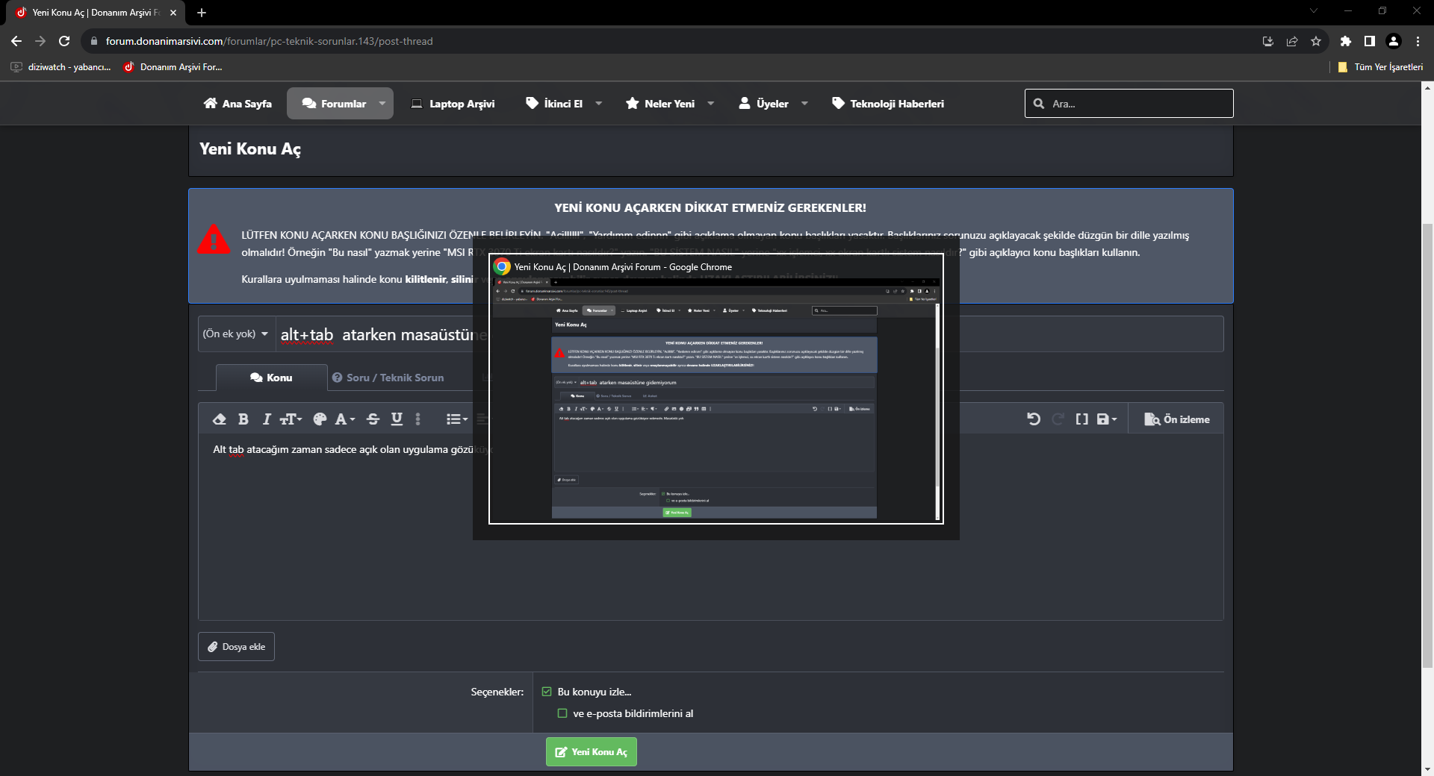
Task: Go to Ana Sayfa home
Action: point(238,104)
